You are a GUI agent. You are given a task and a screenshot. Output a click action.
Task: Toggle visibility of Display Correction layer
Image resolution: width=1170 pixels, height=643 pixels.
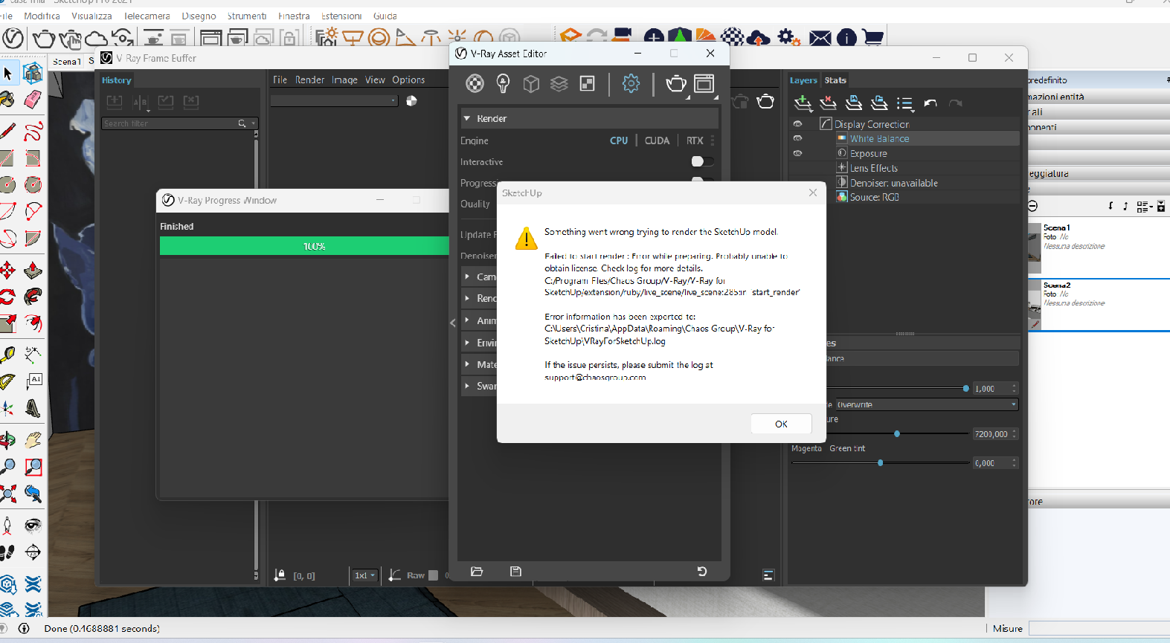[x=797, y=124]
